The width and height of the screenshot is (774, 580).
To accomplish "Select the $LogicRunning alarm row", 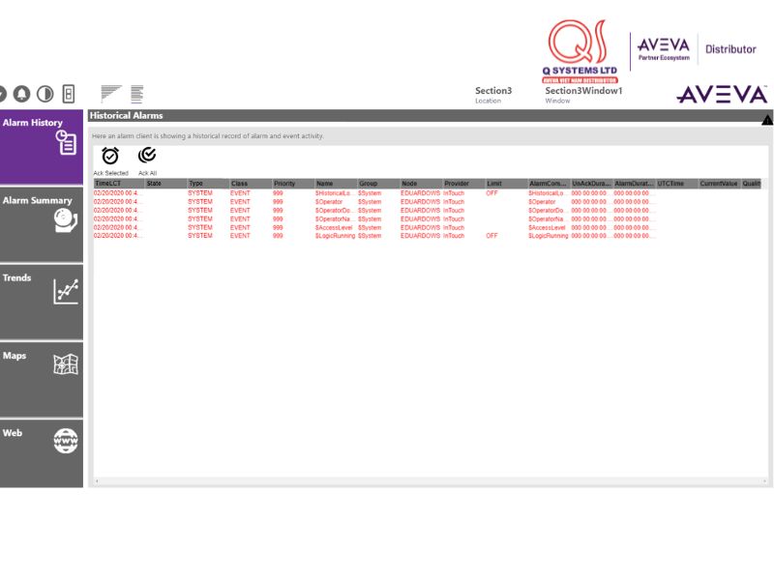I will [x=335, y=236].
